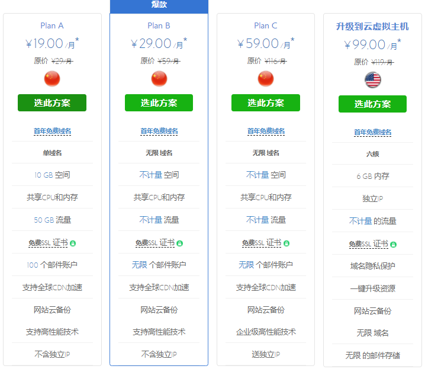The width and height of the screenshot is (425, 369).
Task: Click 无限 的邮件存储 feature
Action: 373,355
